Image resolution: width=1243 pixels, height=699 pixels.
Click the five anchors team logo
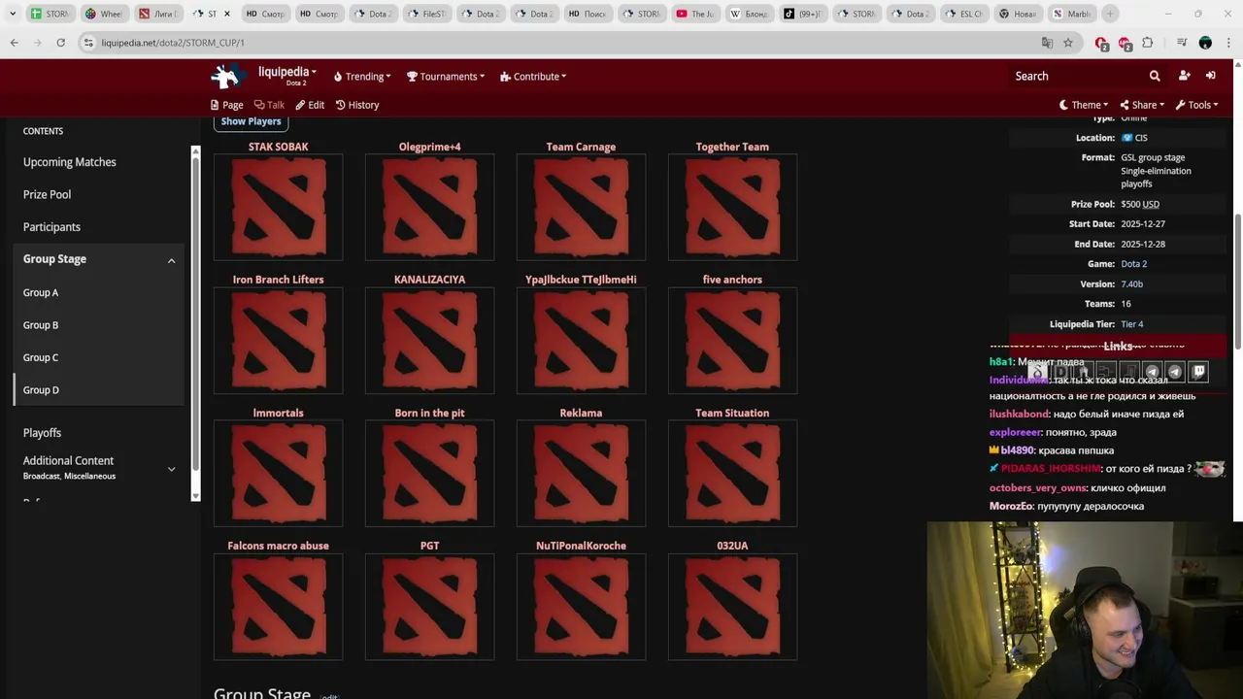[x=732, y=341]
